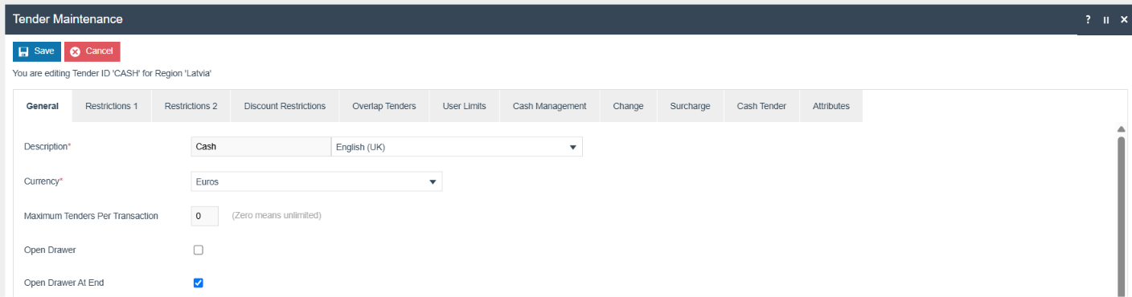1132x297 pixels.
Task: Click the Maximum Tenders Per Transaction field
Action: coord(204,216)
